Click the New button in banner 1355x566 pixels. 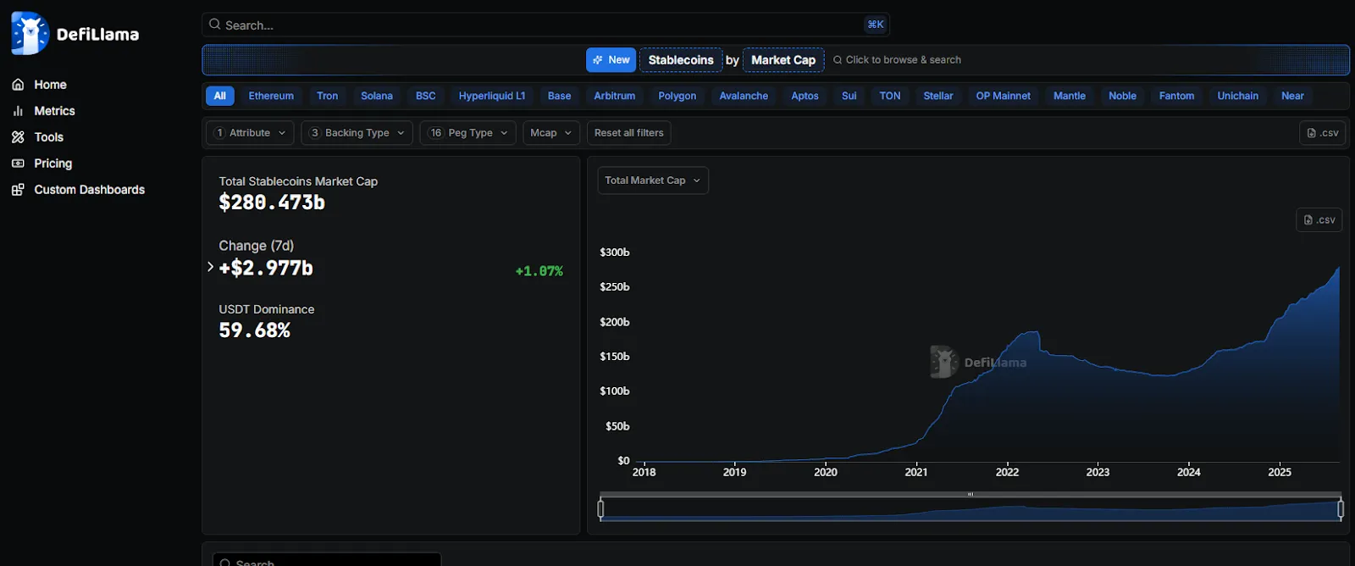click(611, 60)
